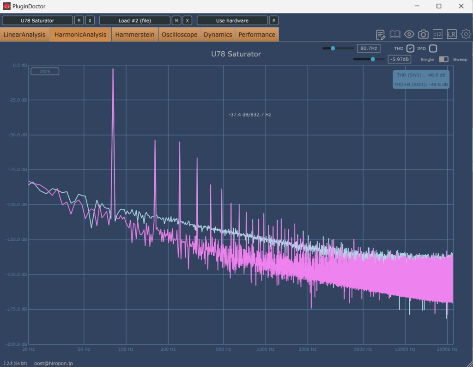
Task: Click the THD+N (SW1) value line
Action: [421, 85]
